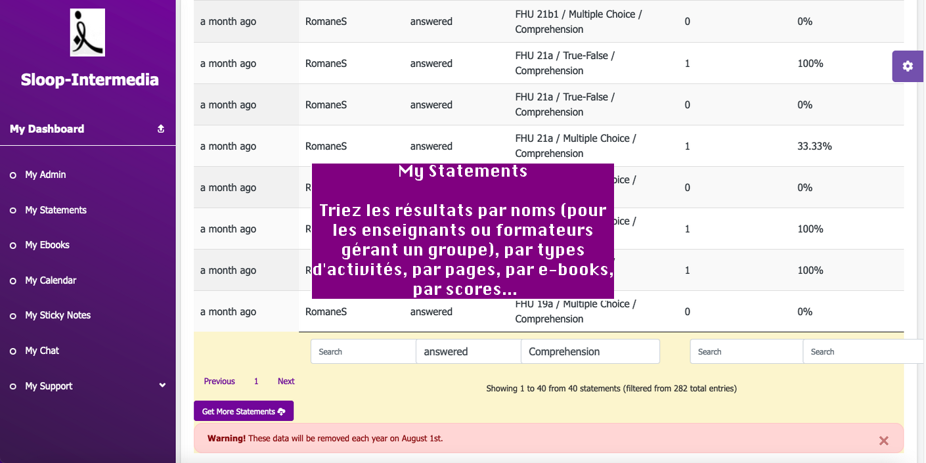Image resolution: width=926 pixels, height=463 pixels.
Task: Open My Sticky Notes
Action: coord(58,315)
